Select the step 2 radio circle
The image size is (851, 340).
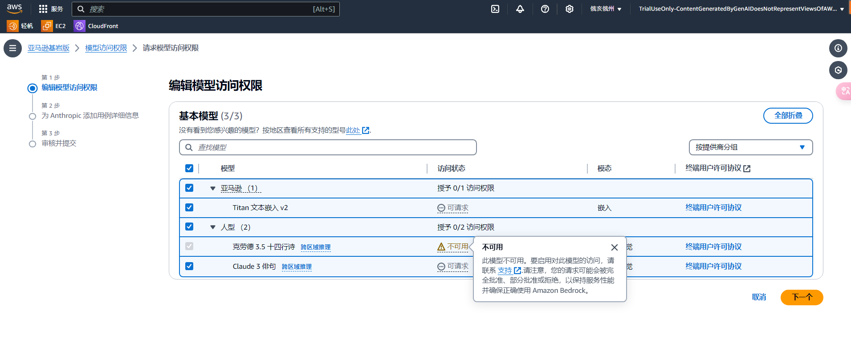click(33, 116)
